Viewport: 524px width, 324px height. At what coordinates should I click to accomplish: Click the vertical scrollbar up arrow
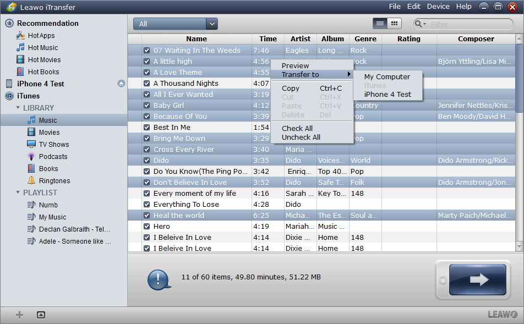(519, 39)
